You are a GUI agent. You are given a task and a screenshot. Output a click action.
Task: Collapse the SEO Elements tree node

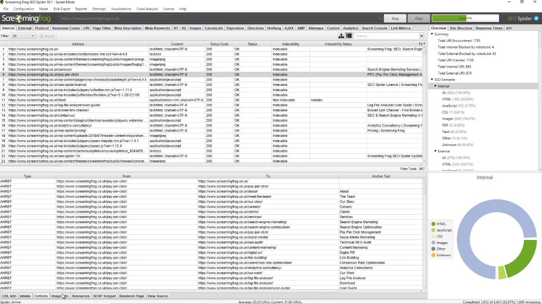[432, 80]
